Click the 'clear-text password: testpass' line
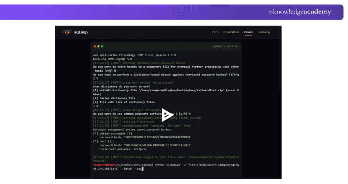This screenshot has width=348, height=184. click(x=123, y=149)
